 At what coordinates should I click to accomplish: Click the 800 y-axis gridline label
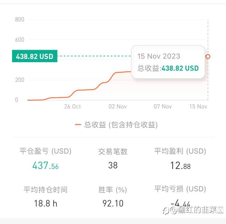(20, 20)
